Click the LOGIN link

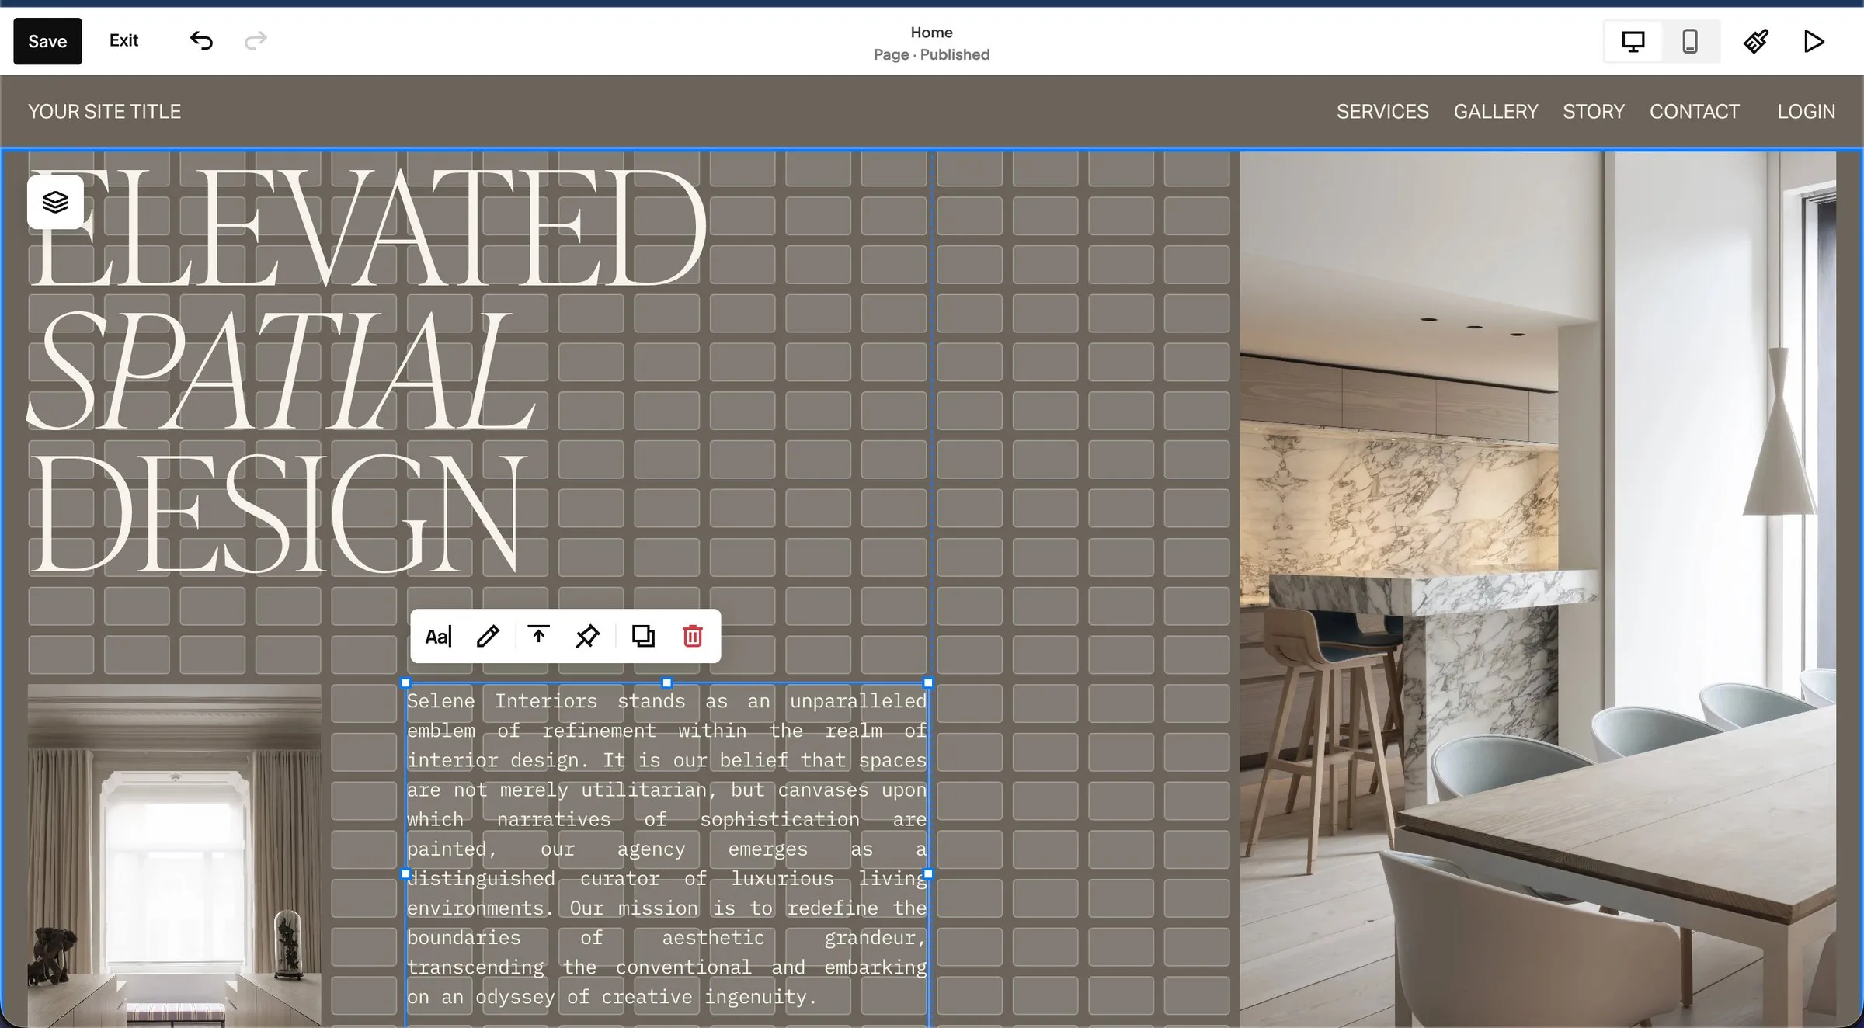tap(1807, 112)
